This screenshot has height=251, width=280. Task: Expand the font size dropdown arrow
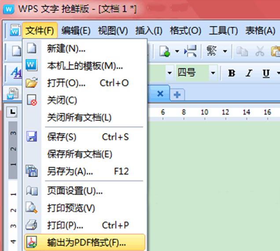(x=213, y=73)
